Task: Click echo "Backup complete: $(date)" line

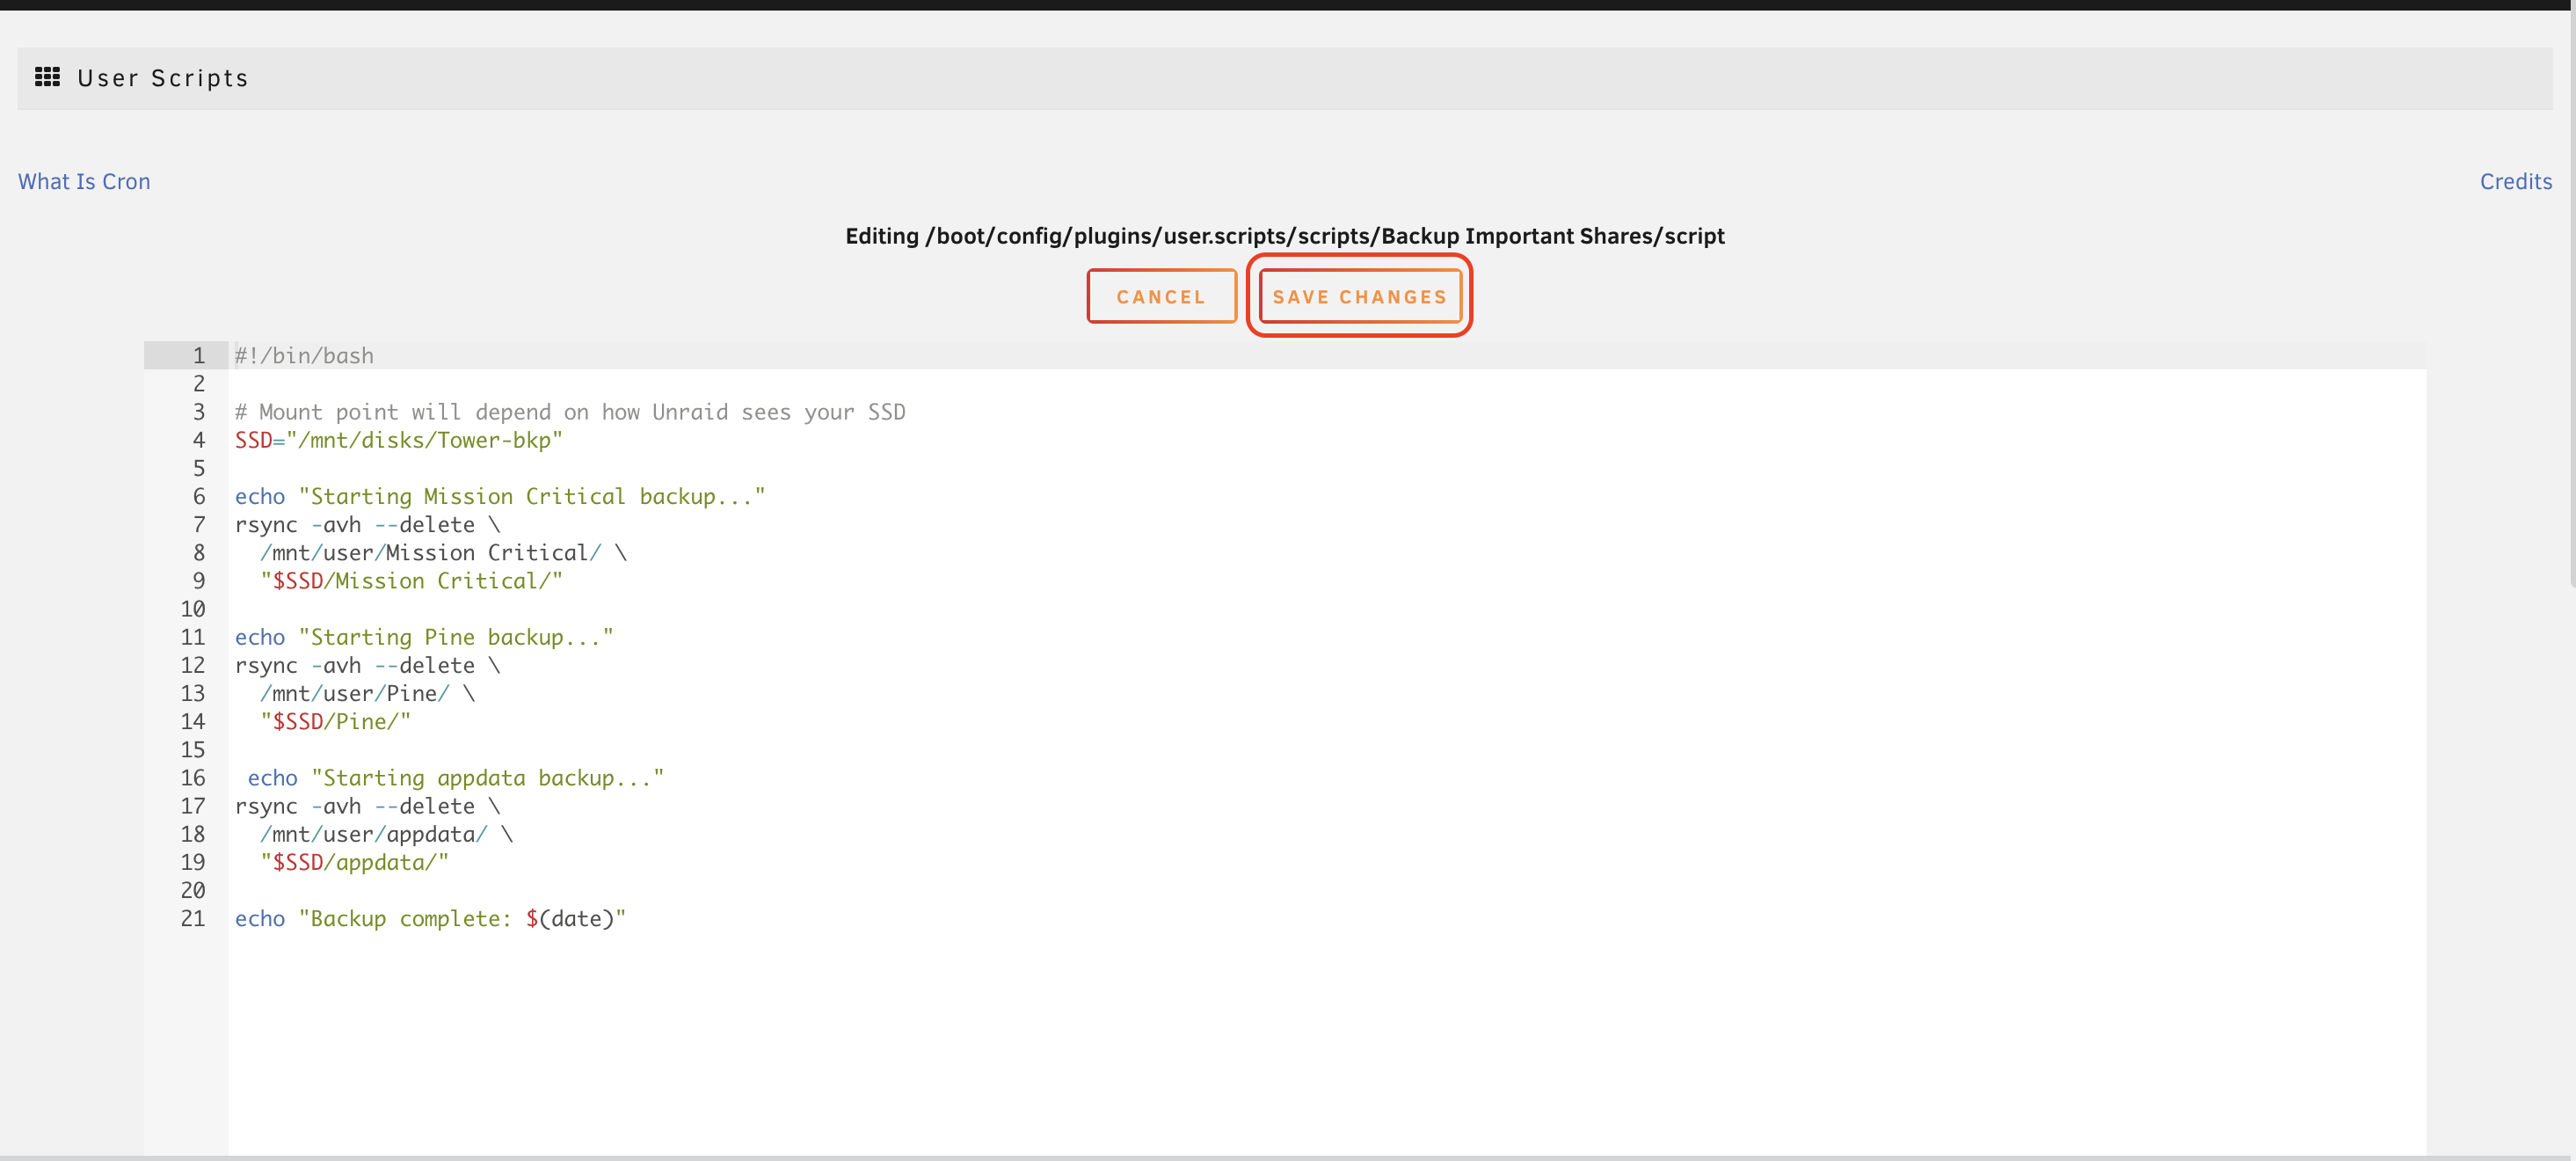Action: 430,918
